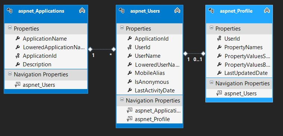Viewport: 283px width, 136px height.
Task: Click the association diamond on aspnet_Applications' edge
Action: (x=90, y=49)
